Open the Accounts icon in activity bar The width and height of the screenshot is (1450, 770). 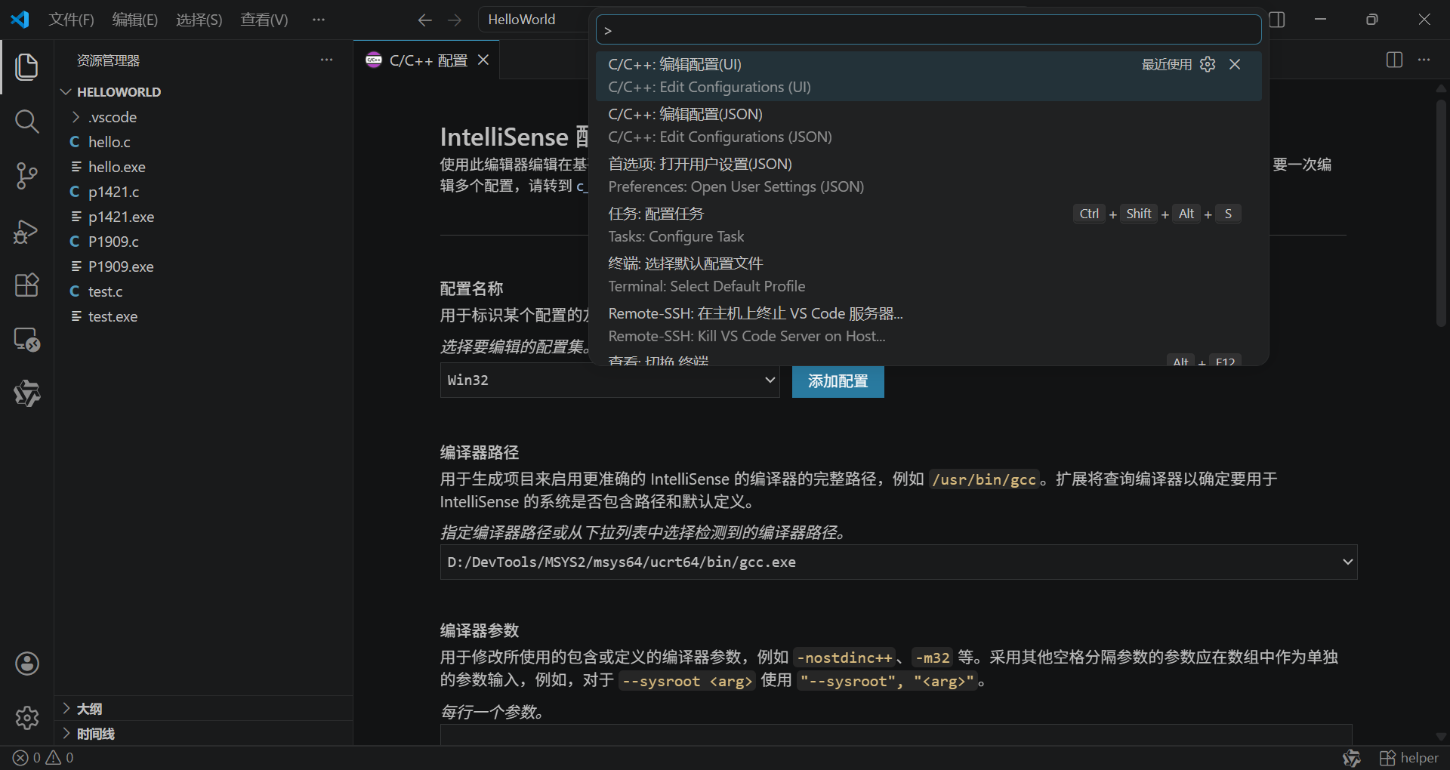point(27,664)
